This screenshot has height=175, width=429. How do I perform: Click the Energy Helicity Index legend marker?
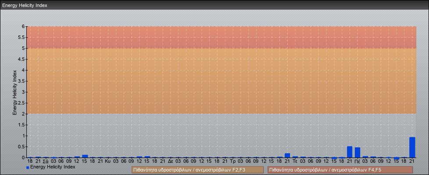28,168
